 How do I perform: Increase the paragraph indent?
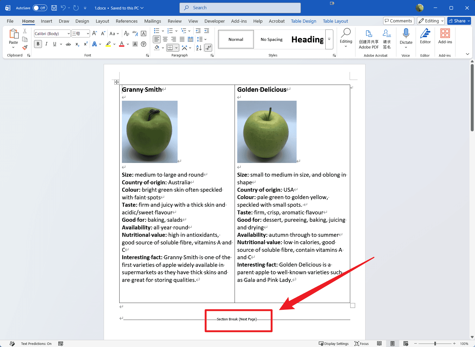click(x=207, y=31)
